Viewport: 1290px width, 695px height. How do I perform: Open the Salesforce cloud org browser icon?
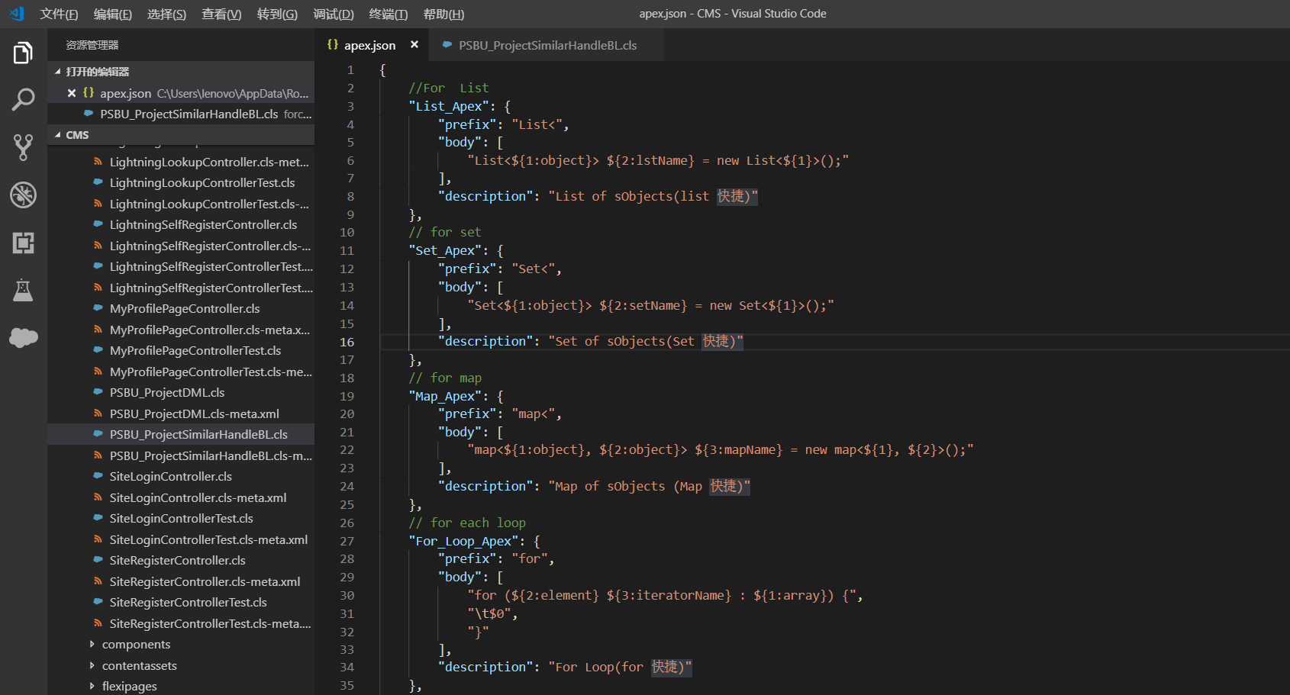23,338
